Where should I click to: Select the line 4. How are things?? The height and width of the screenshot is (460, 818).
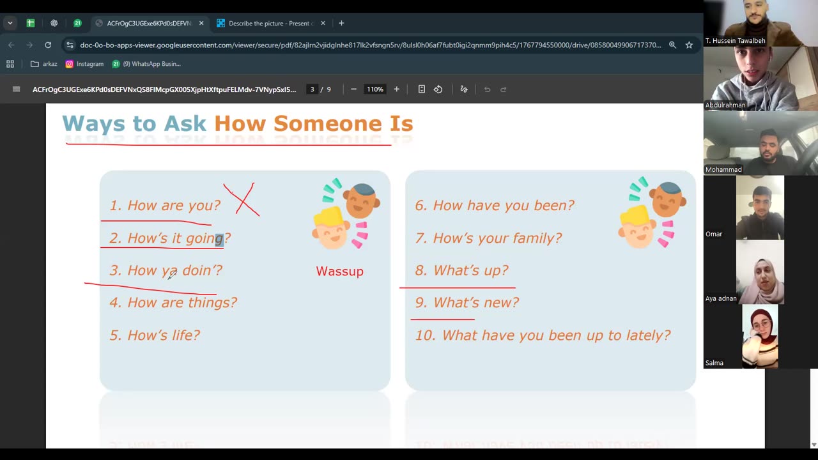click(173, 302)
